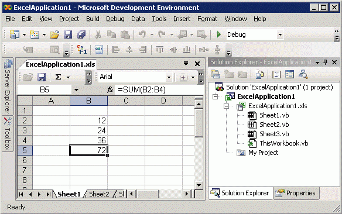Click the Open File folder icon

tap(54, 34)
